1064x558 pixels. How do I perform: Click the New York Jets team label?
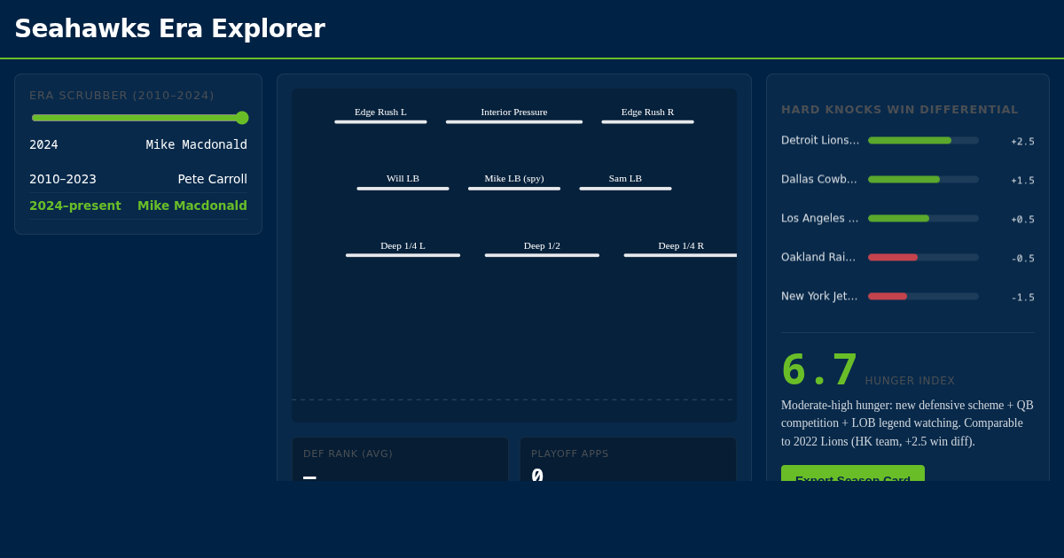819,296
